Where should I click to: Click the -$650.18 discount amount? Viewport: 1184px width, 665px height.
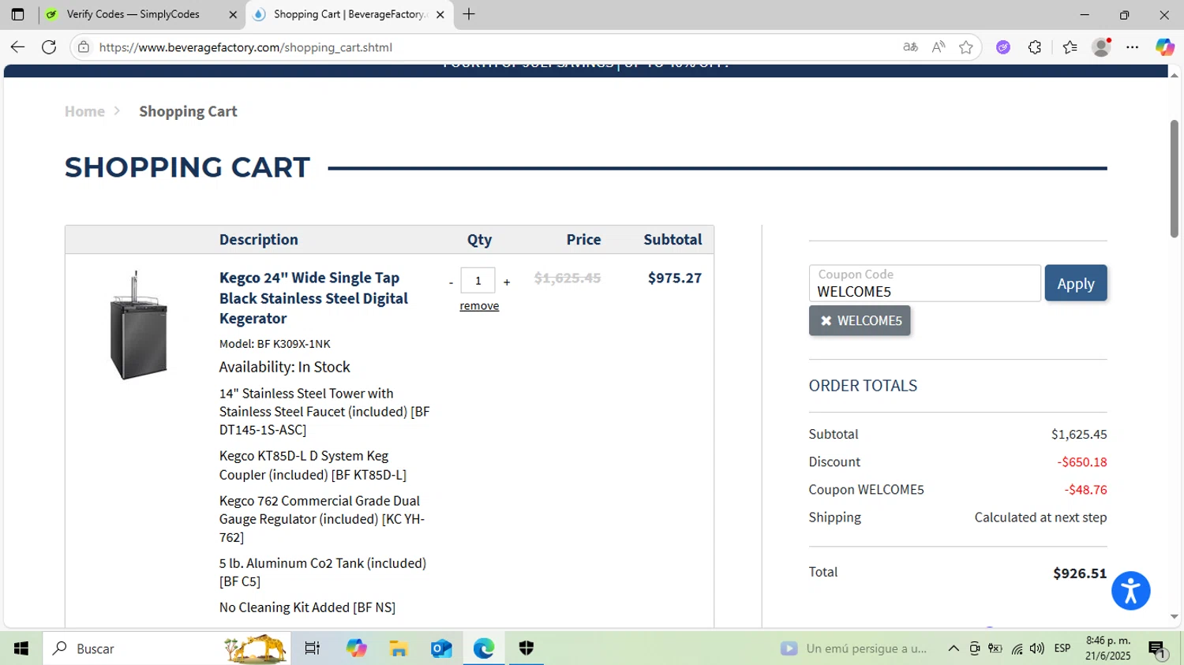1082,462
